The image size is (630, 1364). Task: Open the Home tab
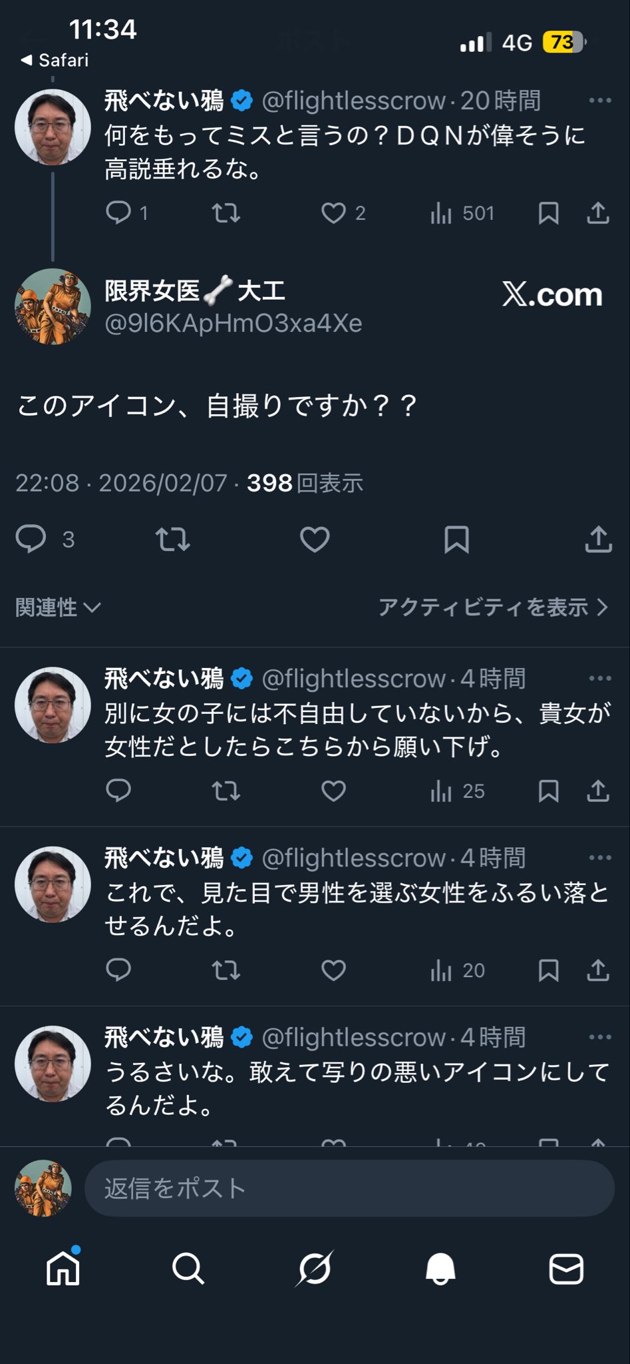click(x=63, y=1269)
